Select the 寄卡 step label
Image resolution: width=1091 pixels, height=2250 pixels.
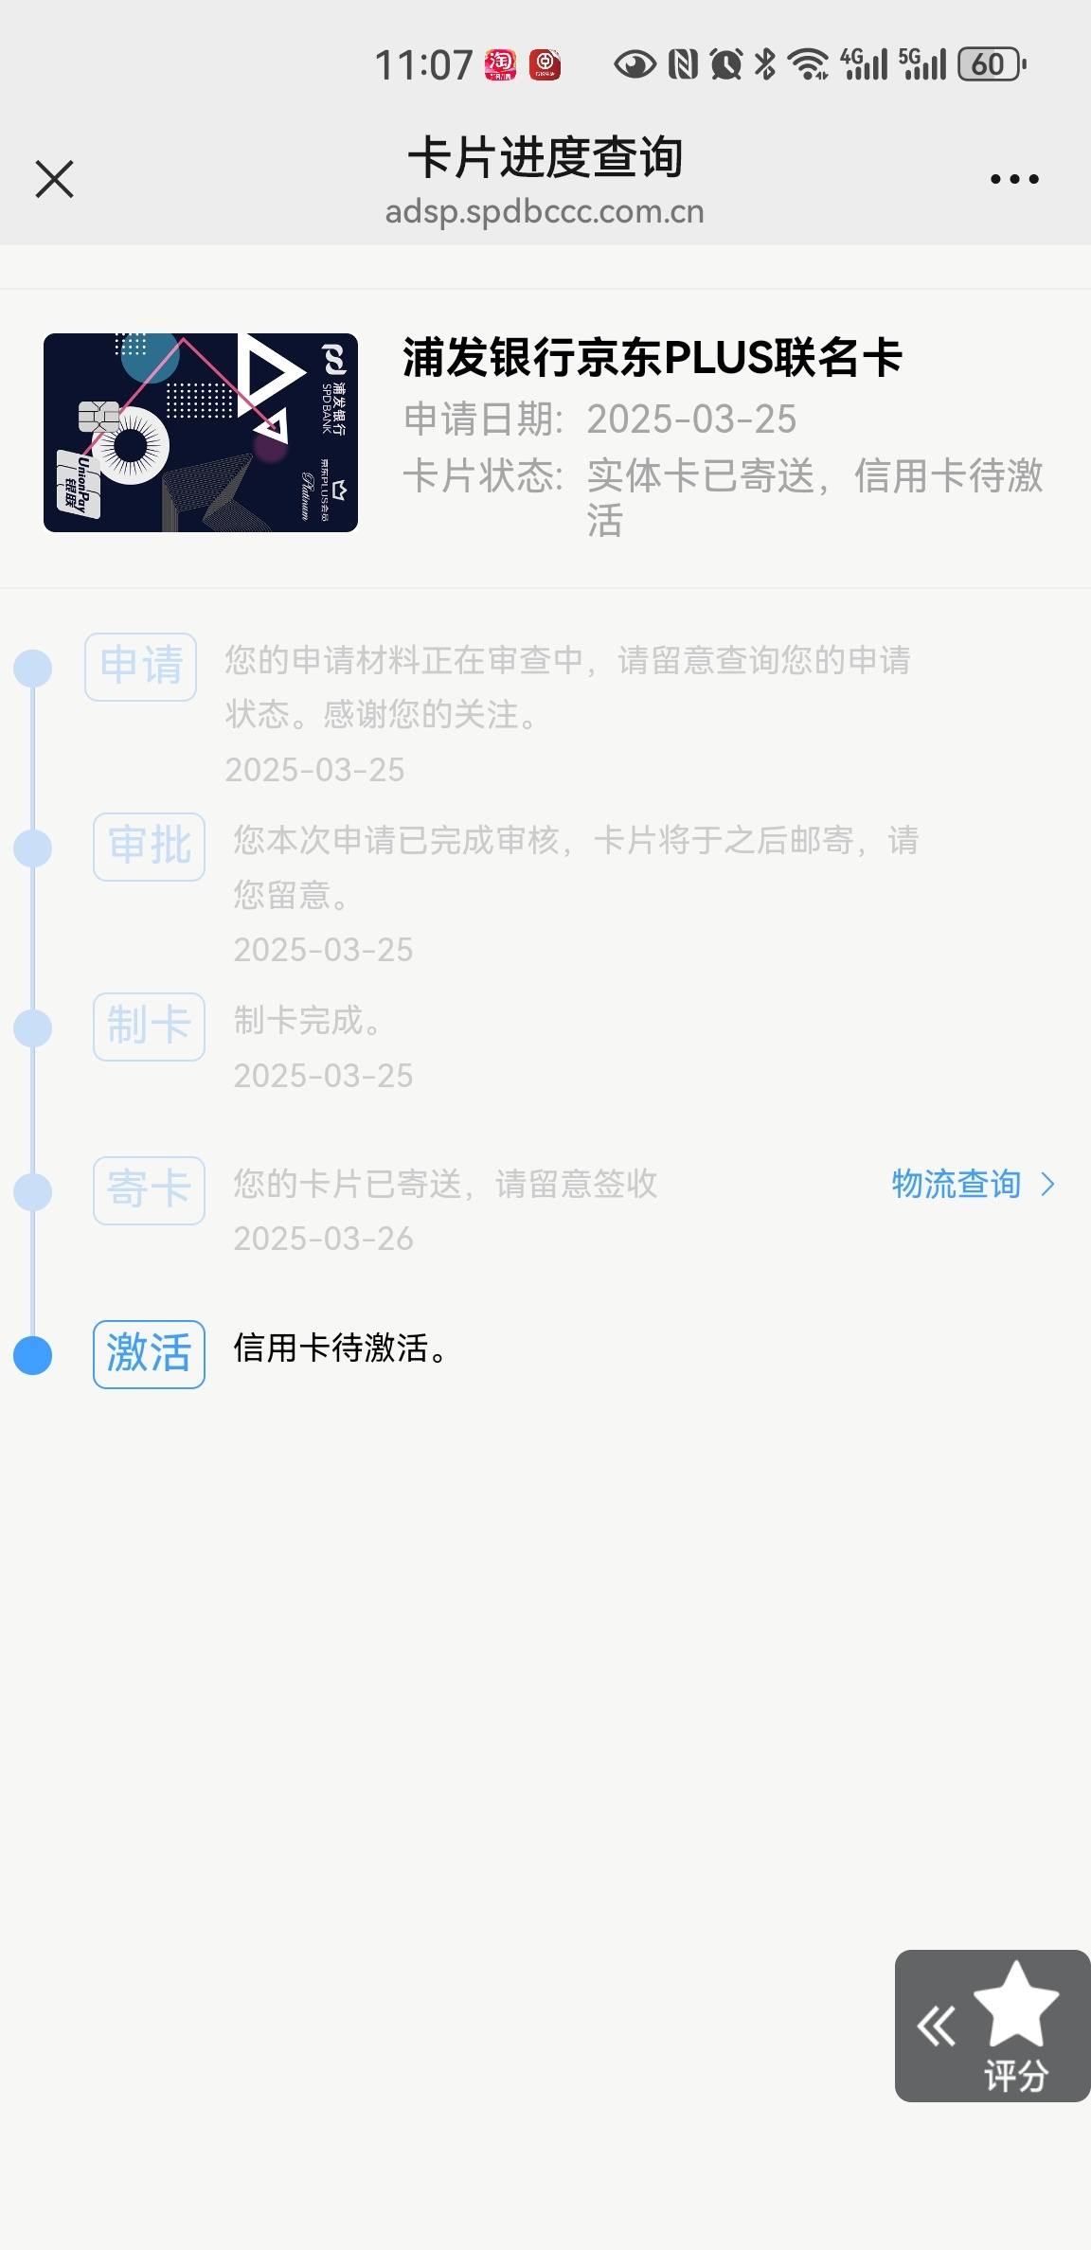click(x=149, y=1190)
